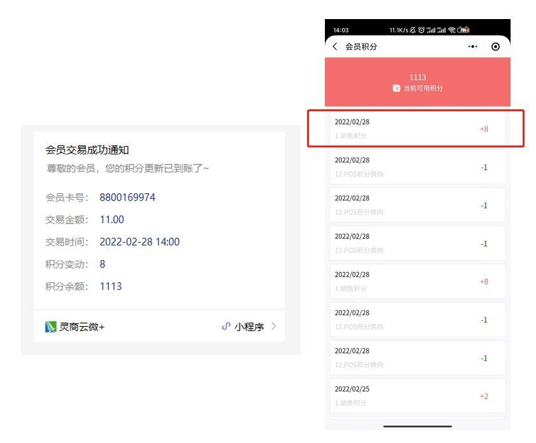
Task: Tap the 11.1K/s network speed indicator
Action: [x=399, y=30]
